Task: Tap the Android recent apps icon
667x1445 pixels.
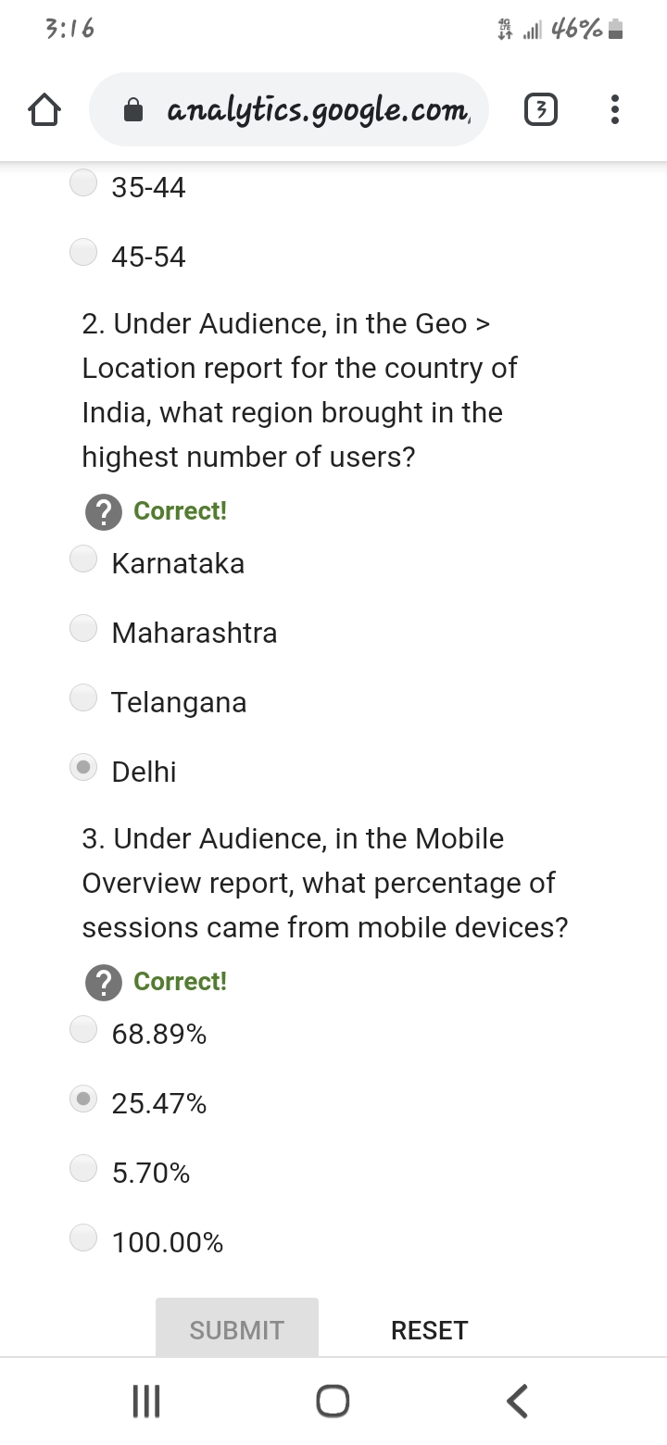Action: tap(146, 1401)
